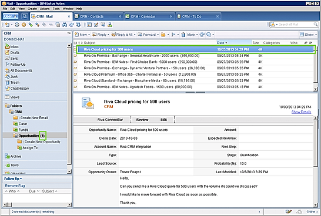321x216 pixels.
Task: Click the people directory toolbar icon
Action: pyautogui.click(x=110, y=25)
